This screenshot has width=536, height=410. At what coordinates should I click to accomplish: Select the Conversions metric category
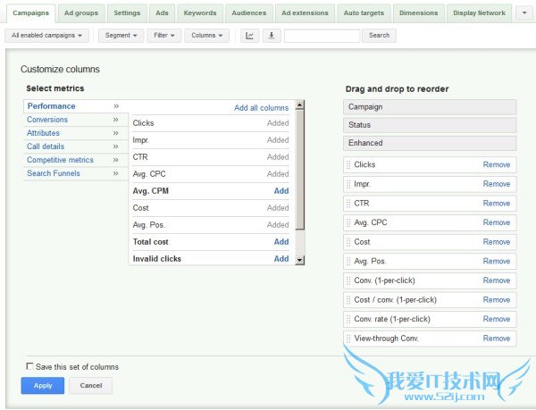click(47, 120)
